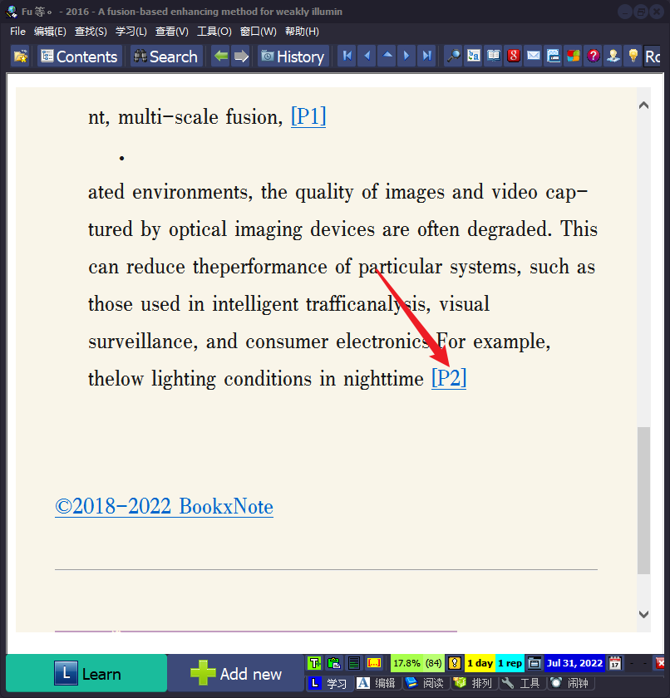Click the green back arrow navigation icon

221,56
